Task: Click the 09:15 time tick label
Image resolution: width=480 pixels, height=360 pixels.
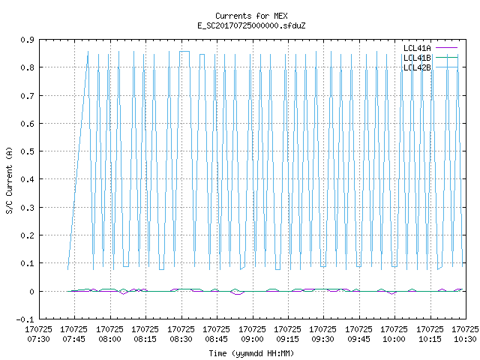Action: (x=287, y=340)
